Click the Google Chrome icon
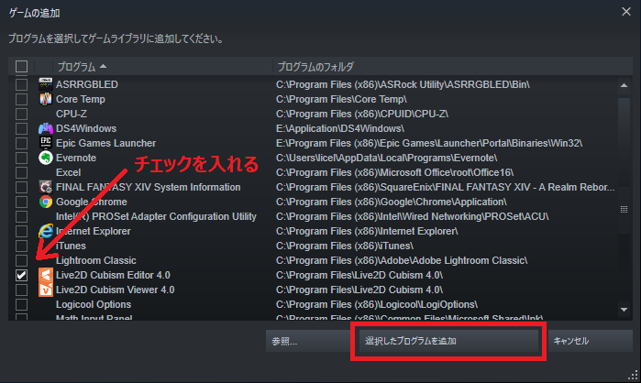This screenshot has height=383, width=641. tap(45, 202)
